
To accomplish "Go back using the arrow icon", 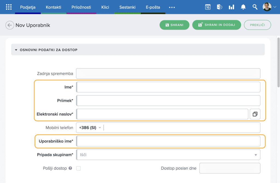I will pyautogui.click(x=10, y=25).
